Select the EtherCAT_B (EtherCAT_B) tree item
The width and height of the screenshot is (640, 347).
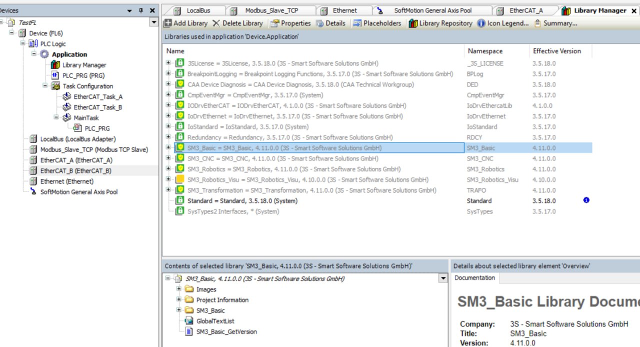click(76, 170)
